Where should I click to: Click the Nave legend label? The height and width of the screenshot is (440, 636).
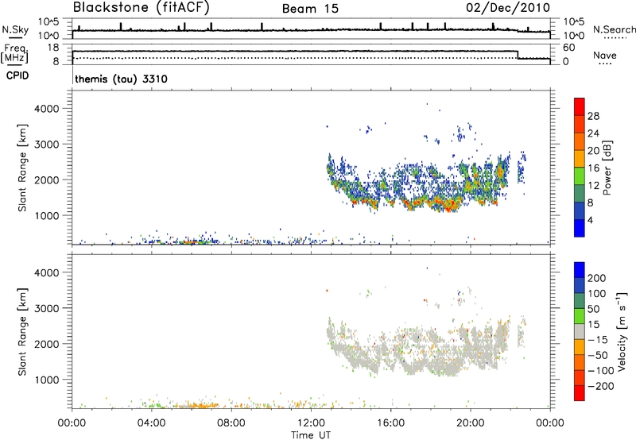(x=605, y=56)
